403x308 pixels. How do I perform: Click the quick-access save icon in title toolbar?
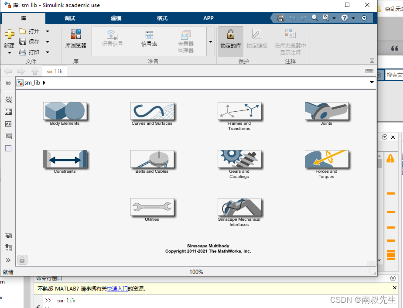pos(281,18)
